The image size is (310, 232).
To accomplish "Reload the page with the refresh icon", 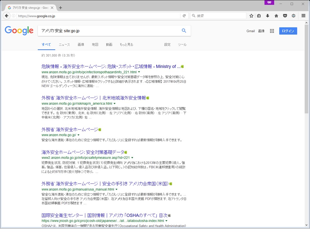I will pos(184,16).
